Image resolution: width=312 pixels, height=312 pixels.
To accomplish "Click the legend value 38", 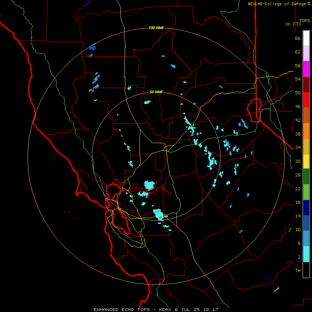I will point(298,134).
